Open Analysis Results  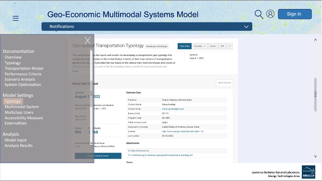click(x=18, y=146)
